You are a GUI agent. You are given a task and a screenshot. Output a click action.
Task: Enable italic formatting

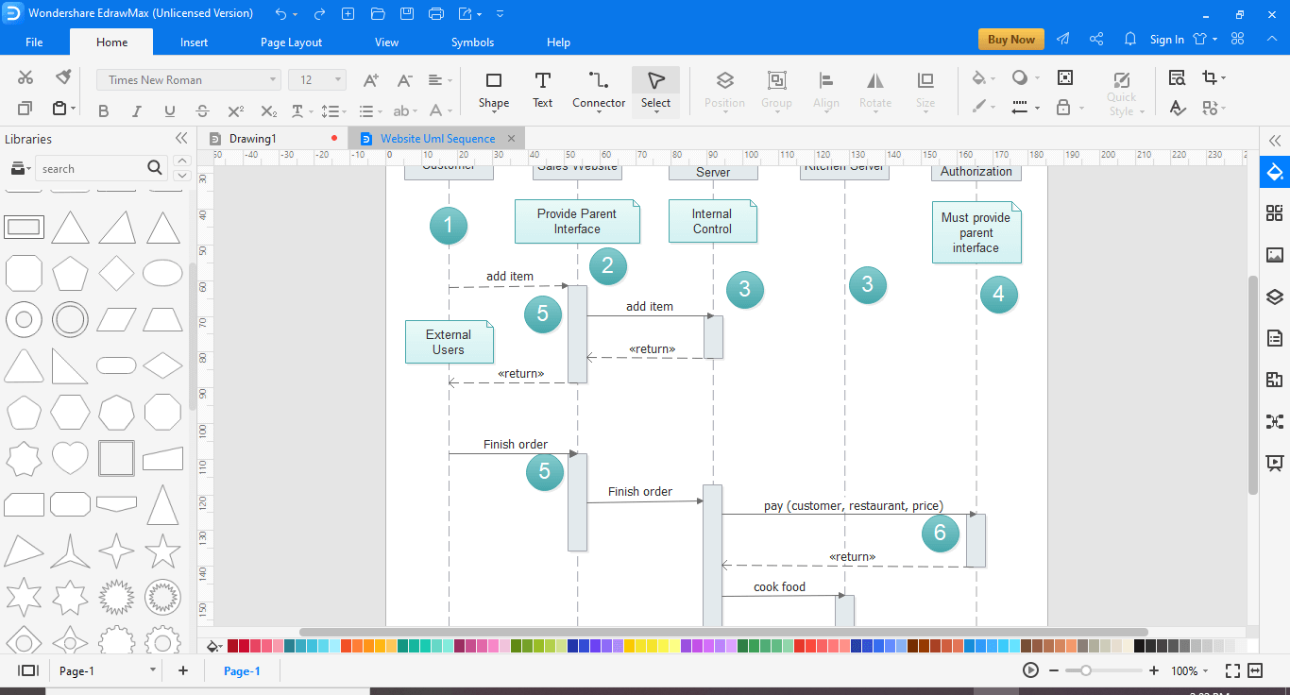pos(136,110)
